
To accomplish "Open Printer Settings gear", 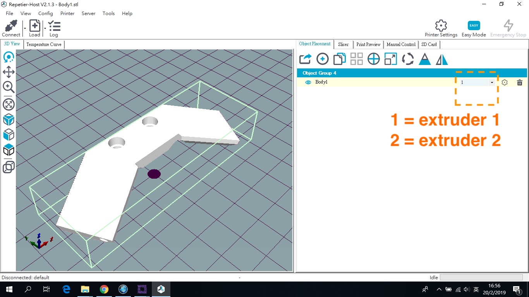I will point(441,26).
